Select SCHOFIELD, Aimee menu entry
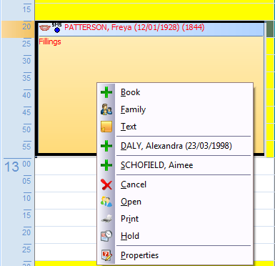The width and height of the screenshot is (275, 266). [175, 165]
